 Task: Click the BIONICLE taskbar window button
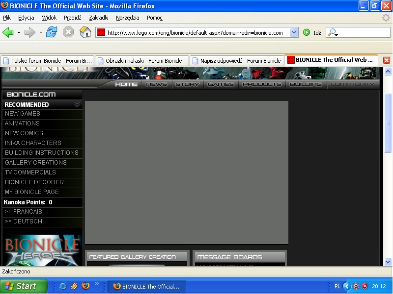147,287
